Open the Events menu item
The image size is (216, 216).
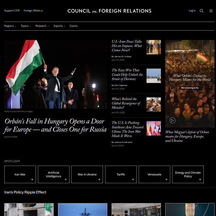coord(73,26)
